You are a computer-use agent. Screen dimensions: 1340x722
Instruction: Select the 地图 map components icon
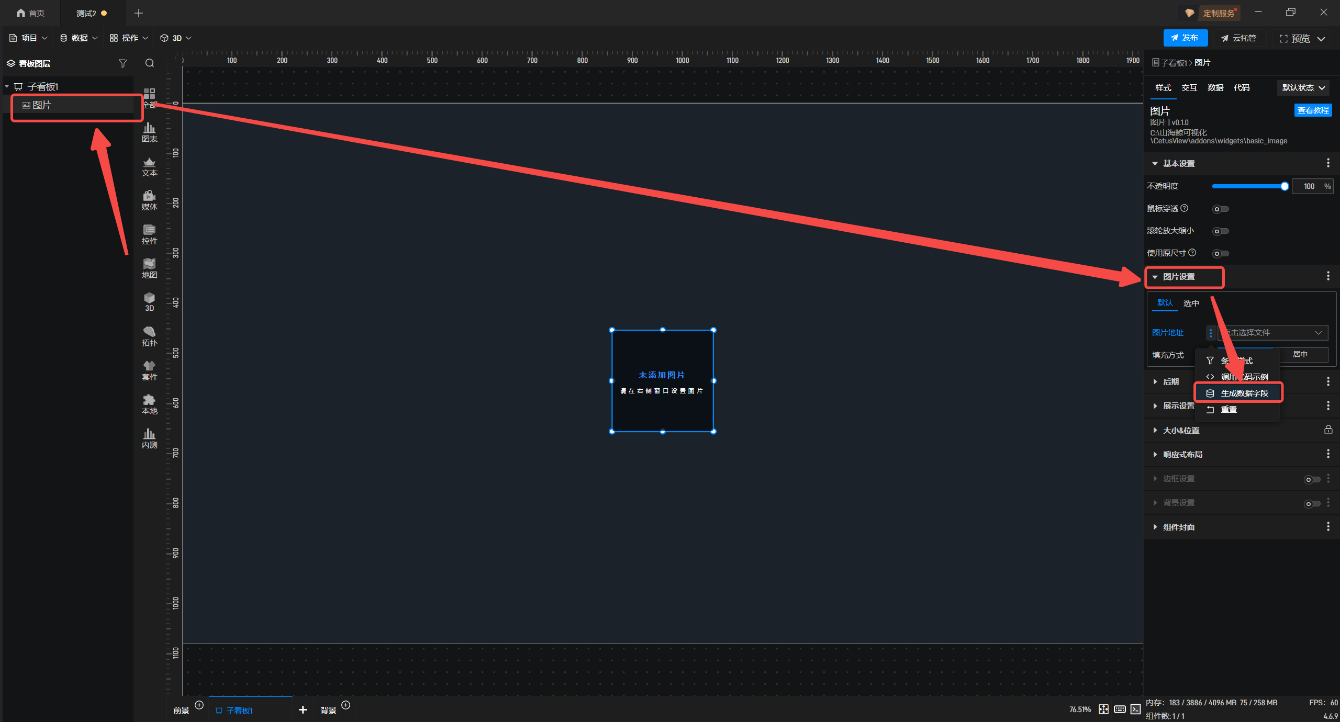(x=149, y=268)
